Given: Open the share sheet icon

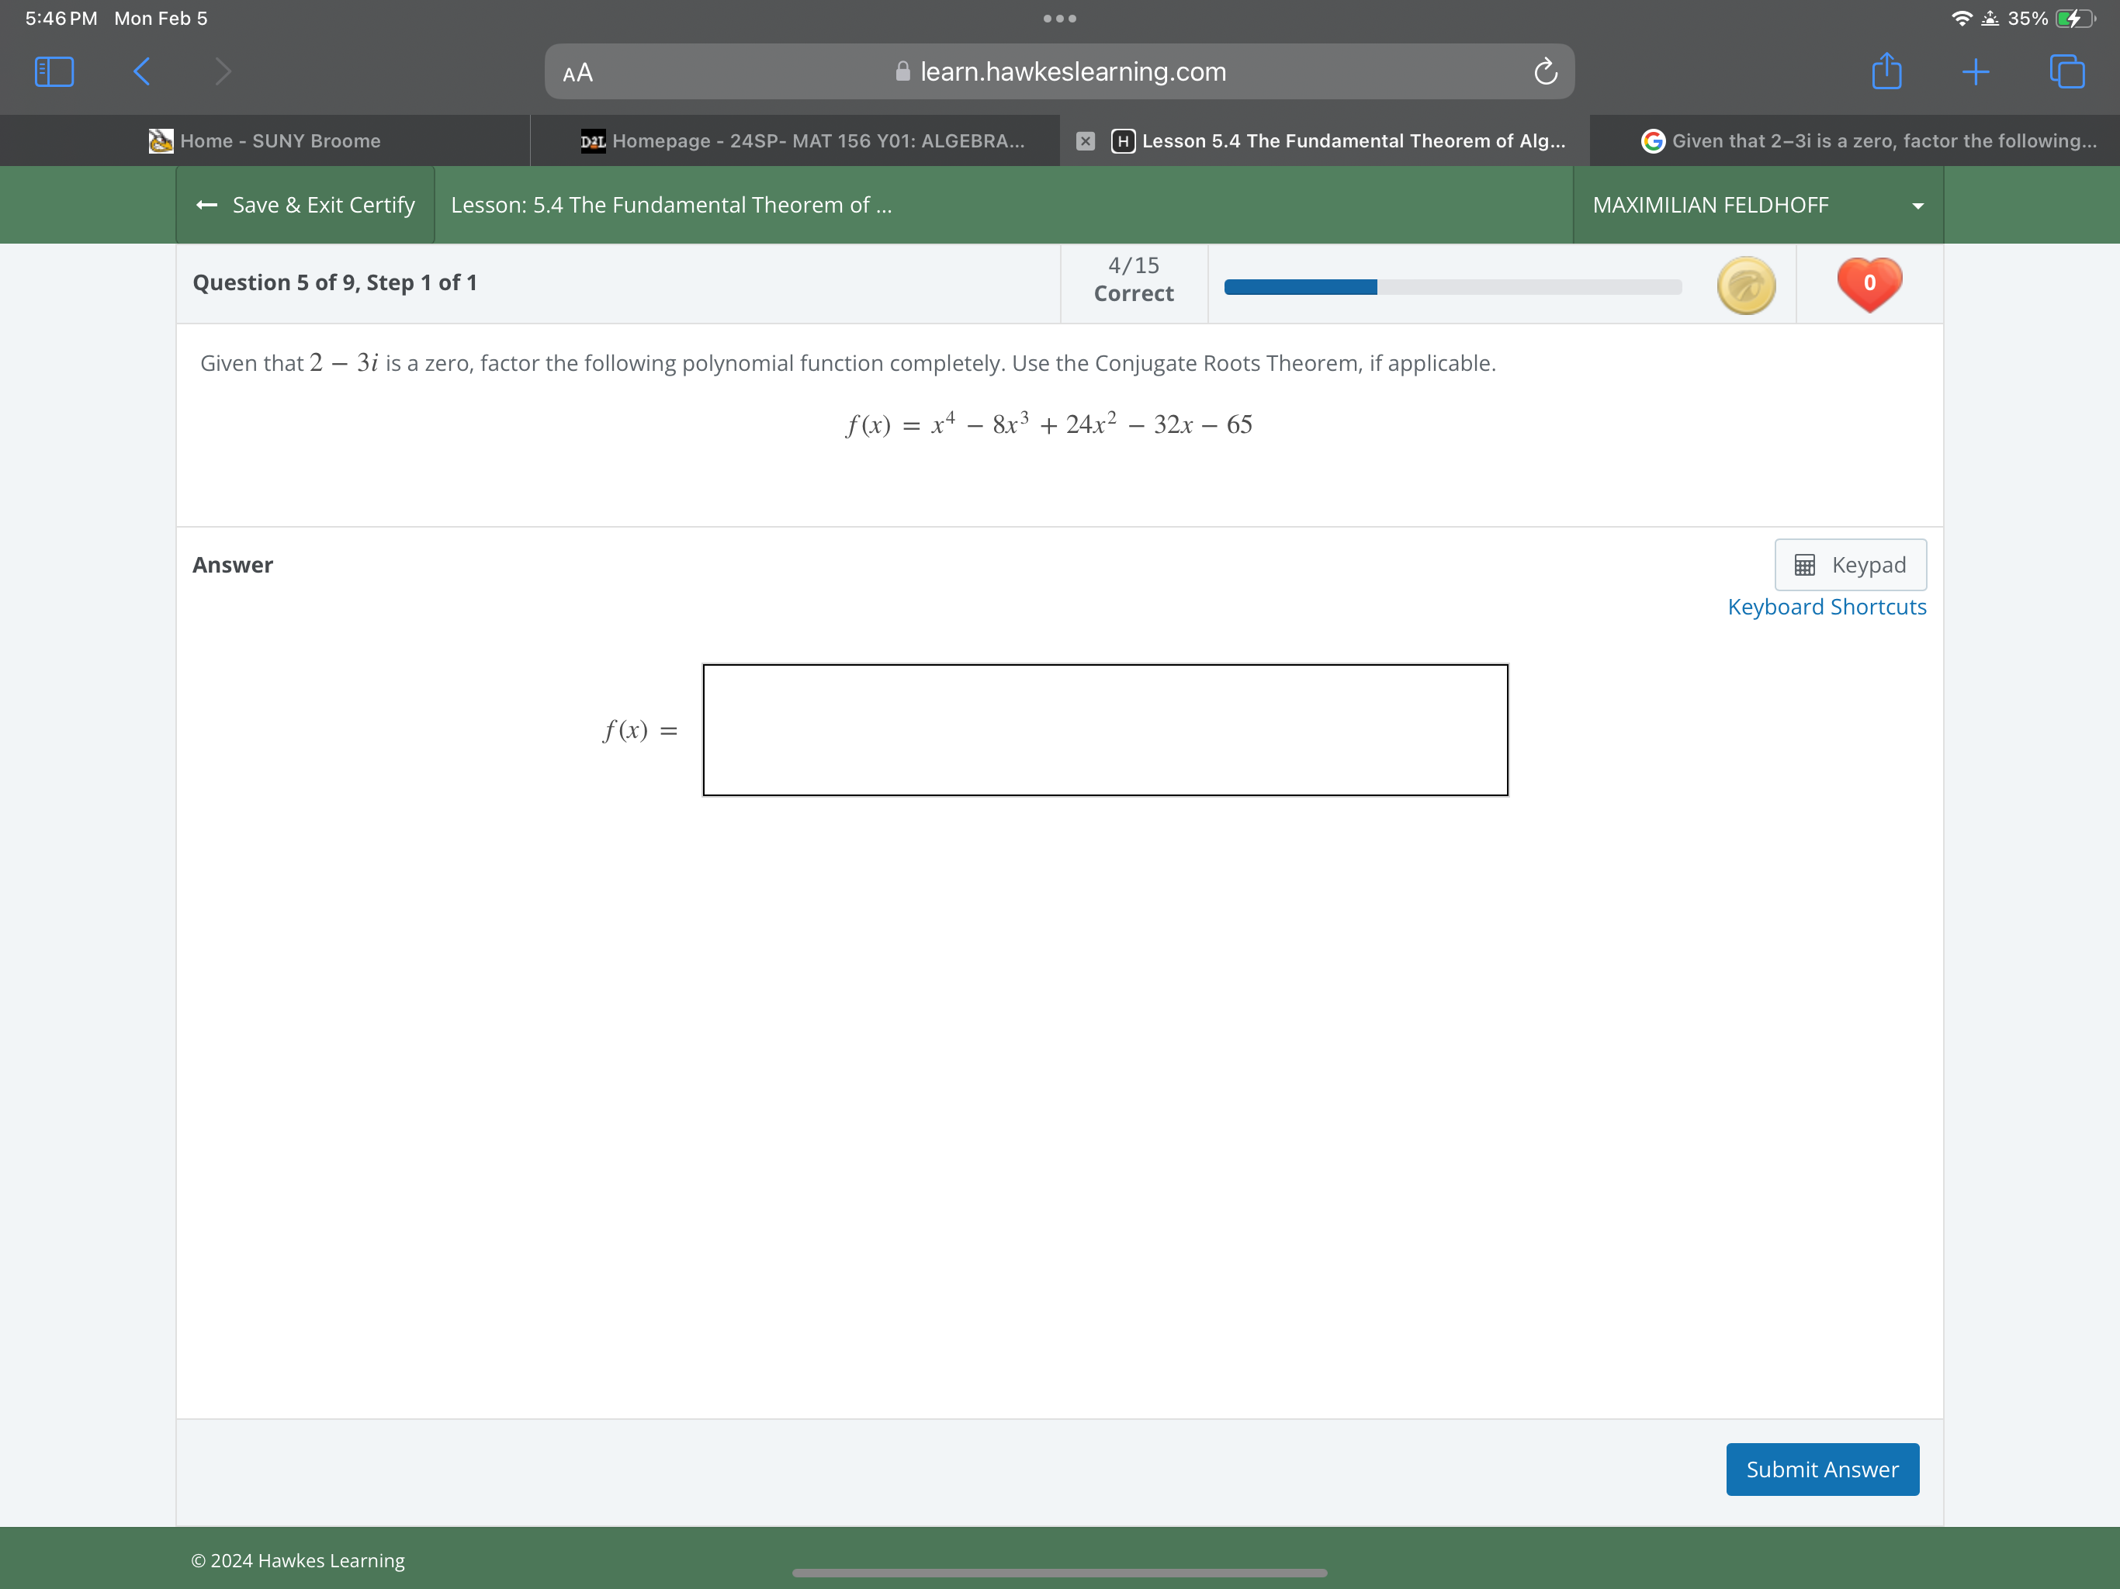Looking at the screenshot, I should click(x=1886, y=72).
